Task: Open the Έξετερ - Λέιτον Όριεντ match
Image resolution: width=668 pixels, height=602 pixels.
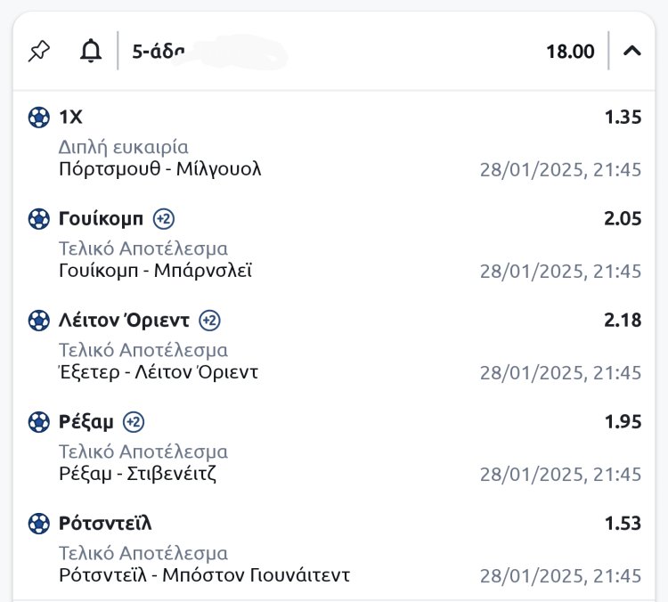Action: point(159,371)
